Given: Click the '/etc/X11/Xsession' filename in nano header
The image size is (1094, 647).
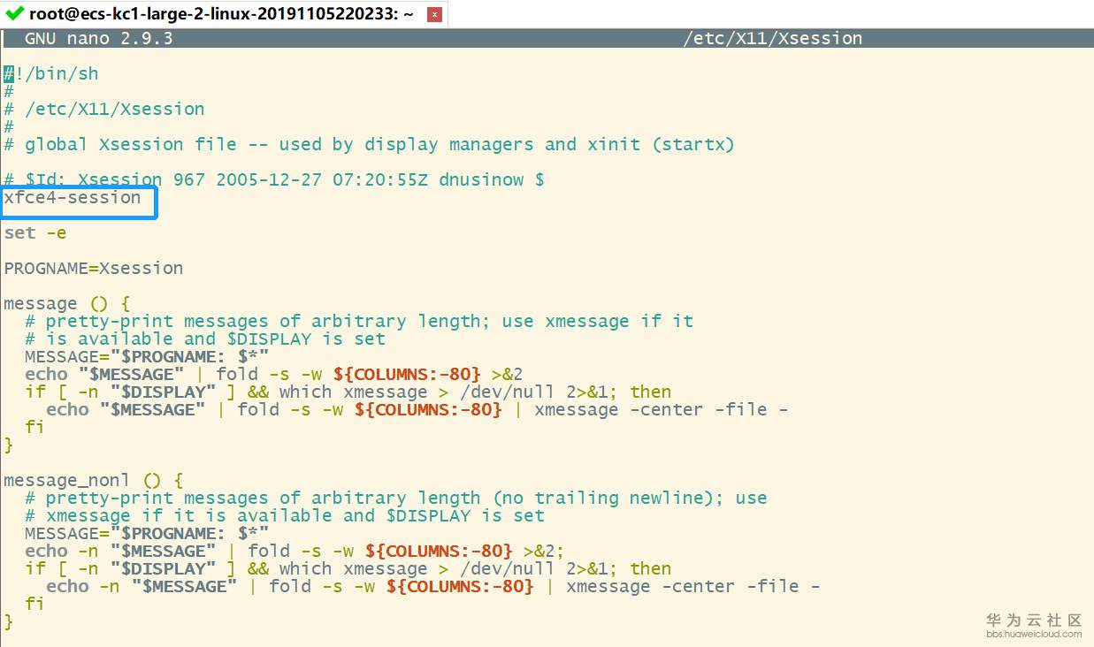Looking at the screenshot, I should click(x=773, y=38).
